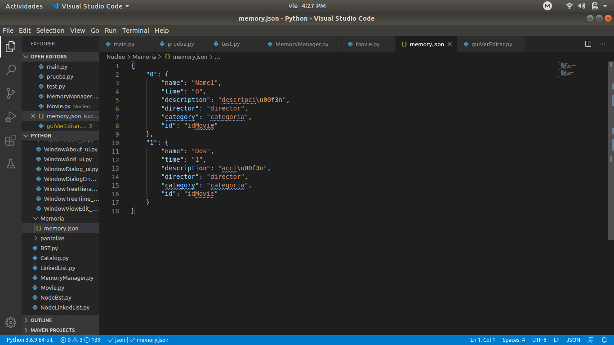
Task: Click the Memoria breadcrumb
Action: click(x=144, y=57)
